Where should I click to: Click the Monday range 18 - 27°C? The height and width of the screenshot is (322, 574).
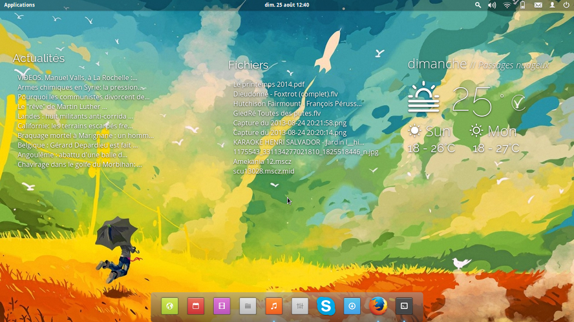(x=496, y=148)
